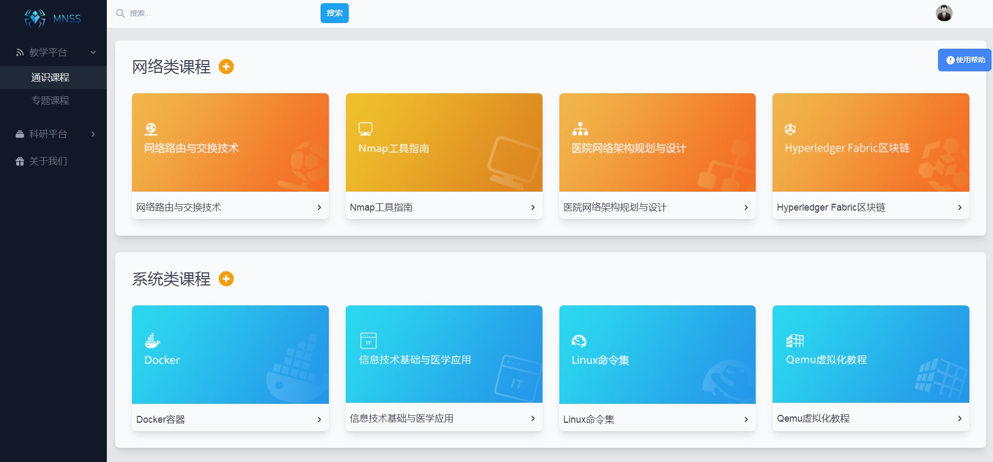Viewport: 993px width, 462px height.
Task: Click the monitor icon on the Nmap card
Action: tap(365, 129)
